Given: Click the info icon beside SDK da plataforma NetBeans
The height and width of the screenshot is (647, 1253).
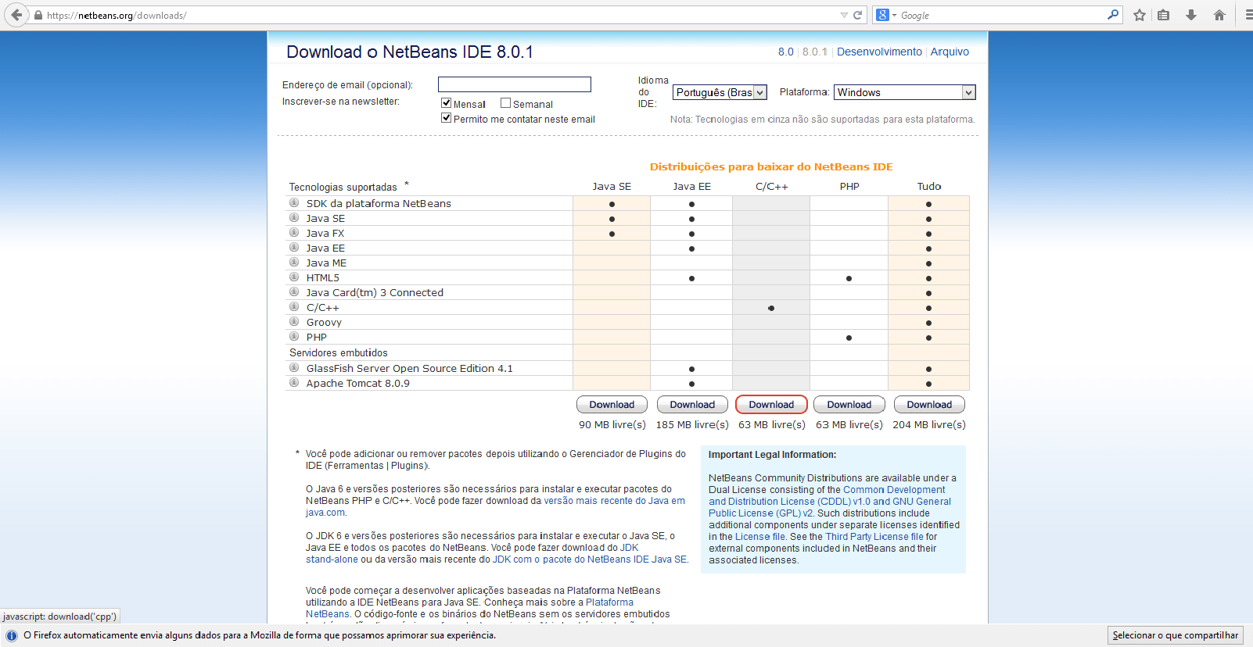Looking at the screenshot, I should tap(294, 202).
